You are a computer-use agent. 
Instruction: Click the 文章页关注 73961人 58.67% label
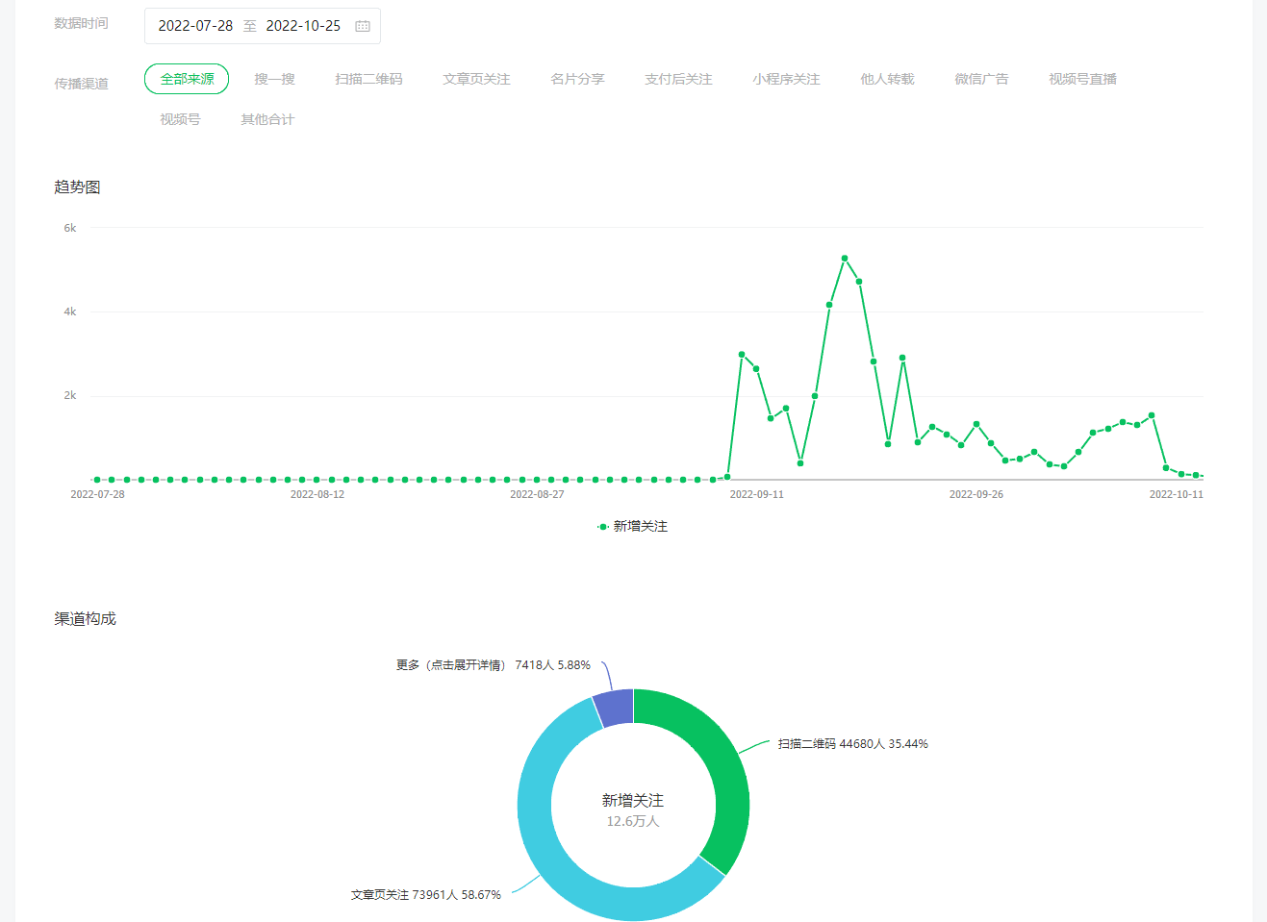426,894
